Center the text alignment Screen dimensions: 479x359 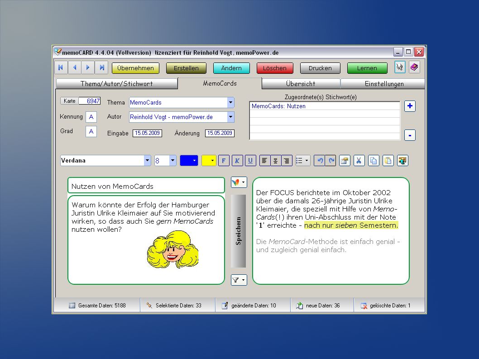click(276, 161)
